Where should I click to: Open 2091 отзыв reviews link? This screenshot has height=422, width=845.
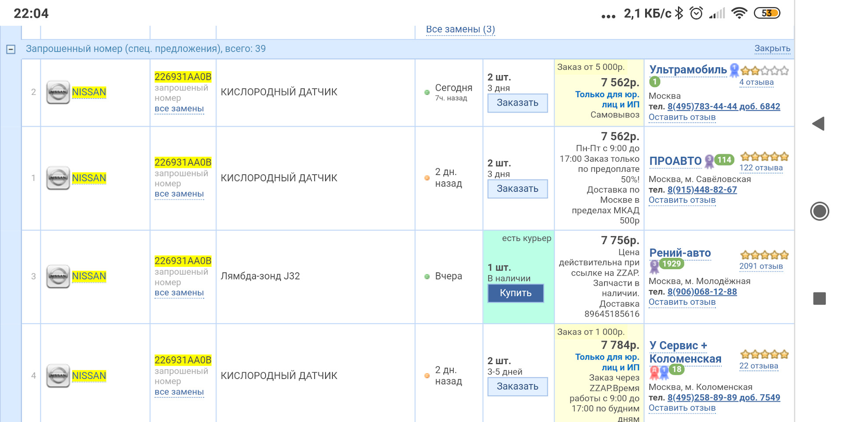(761, 266)
